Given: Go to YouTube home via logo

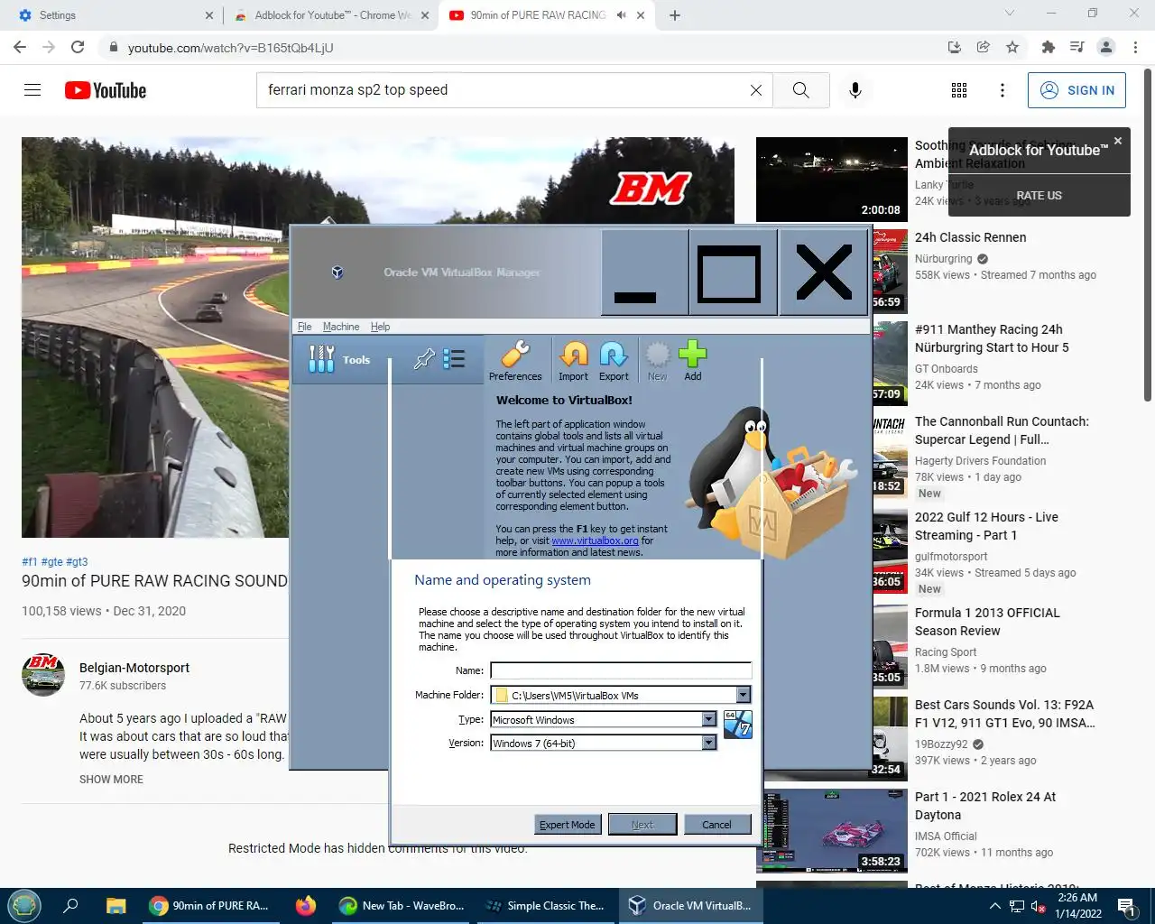Looking at the screenshot, I should click(106, 90).
